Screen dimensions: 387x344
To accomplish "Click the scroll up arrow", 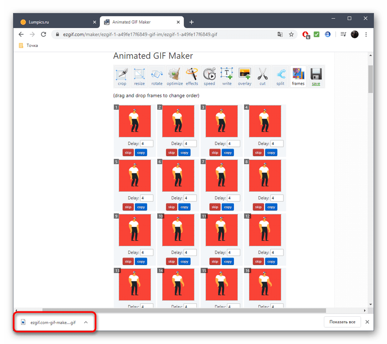I will (x=370, y=55).
